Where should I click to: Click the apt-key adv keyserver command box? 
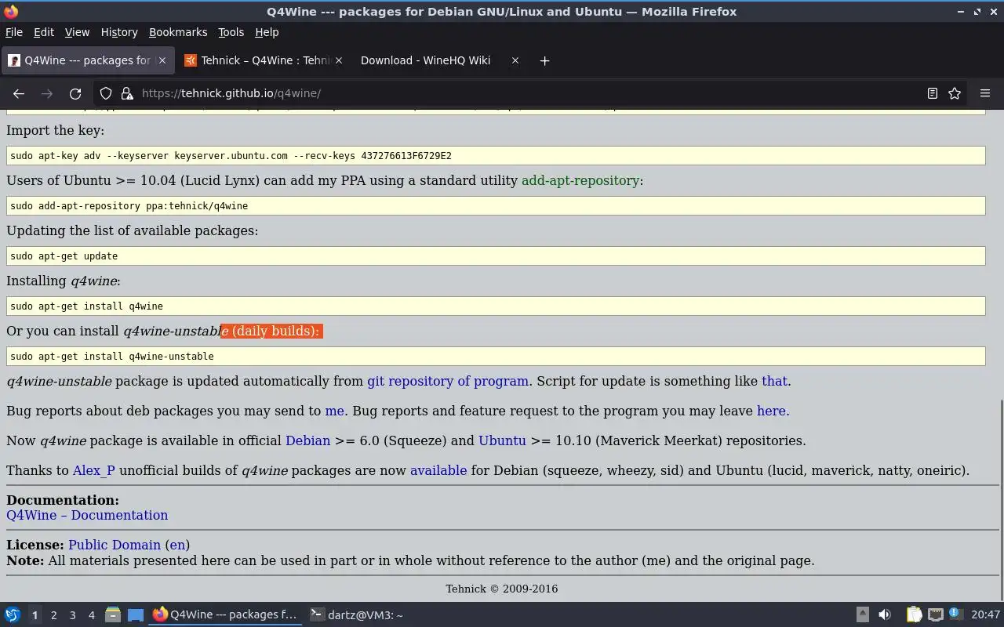(x=496, y=156)
